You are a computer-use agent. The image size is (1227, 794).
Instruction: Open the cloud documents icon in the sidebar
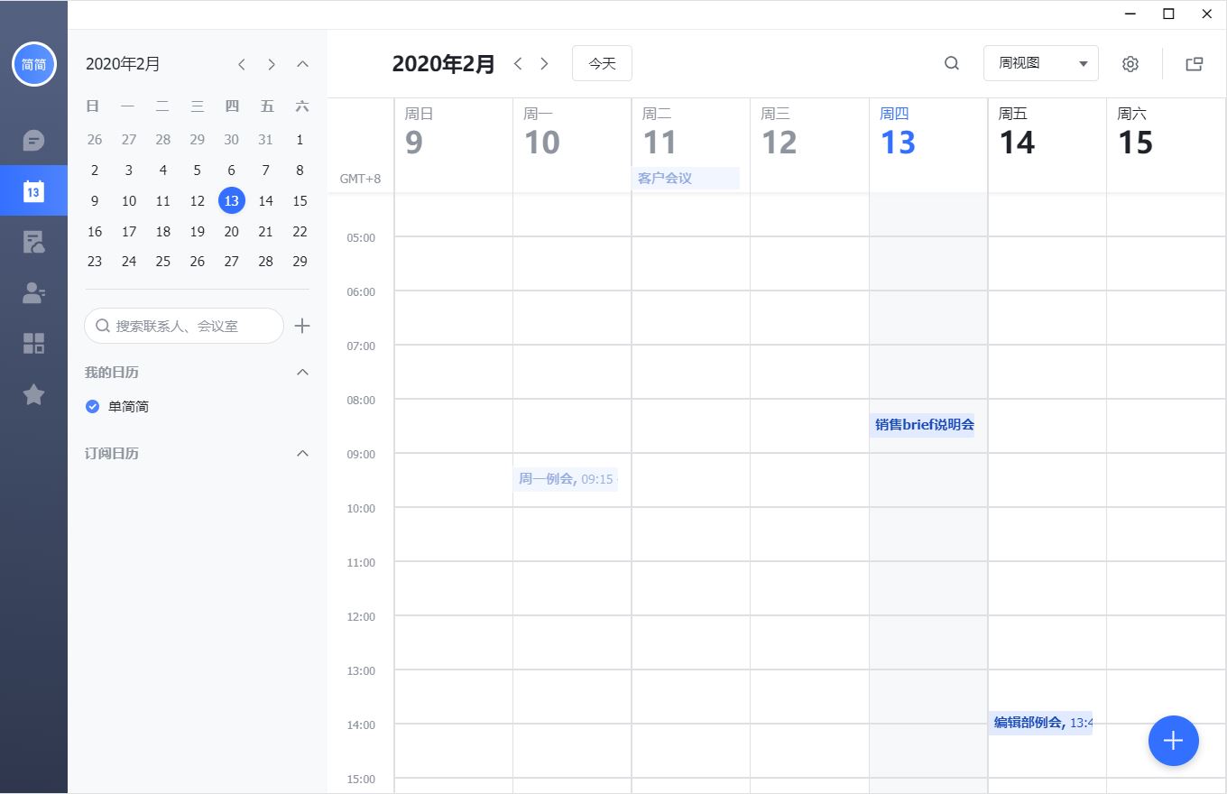tap(33, 242)
